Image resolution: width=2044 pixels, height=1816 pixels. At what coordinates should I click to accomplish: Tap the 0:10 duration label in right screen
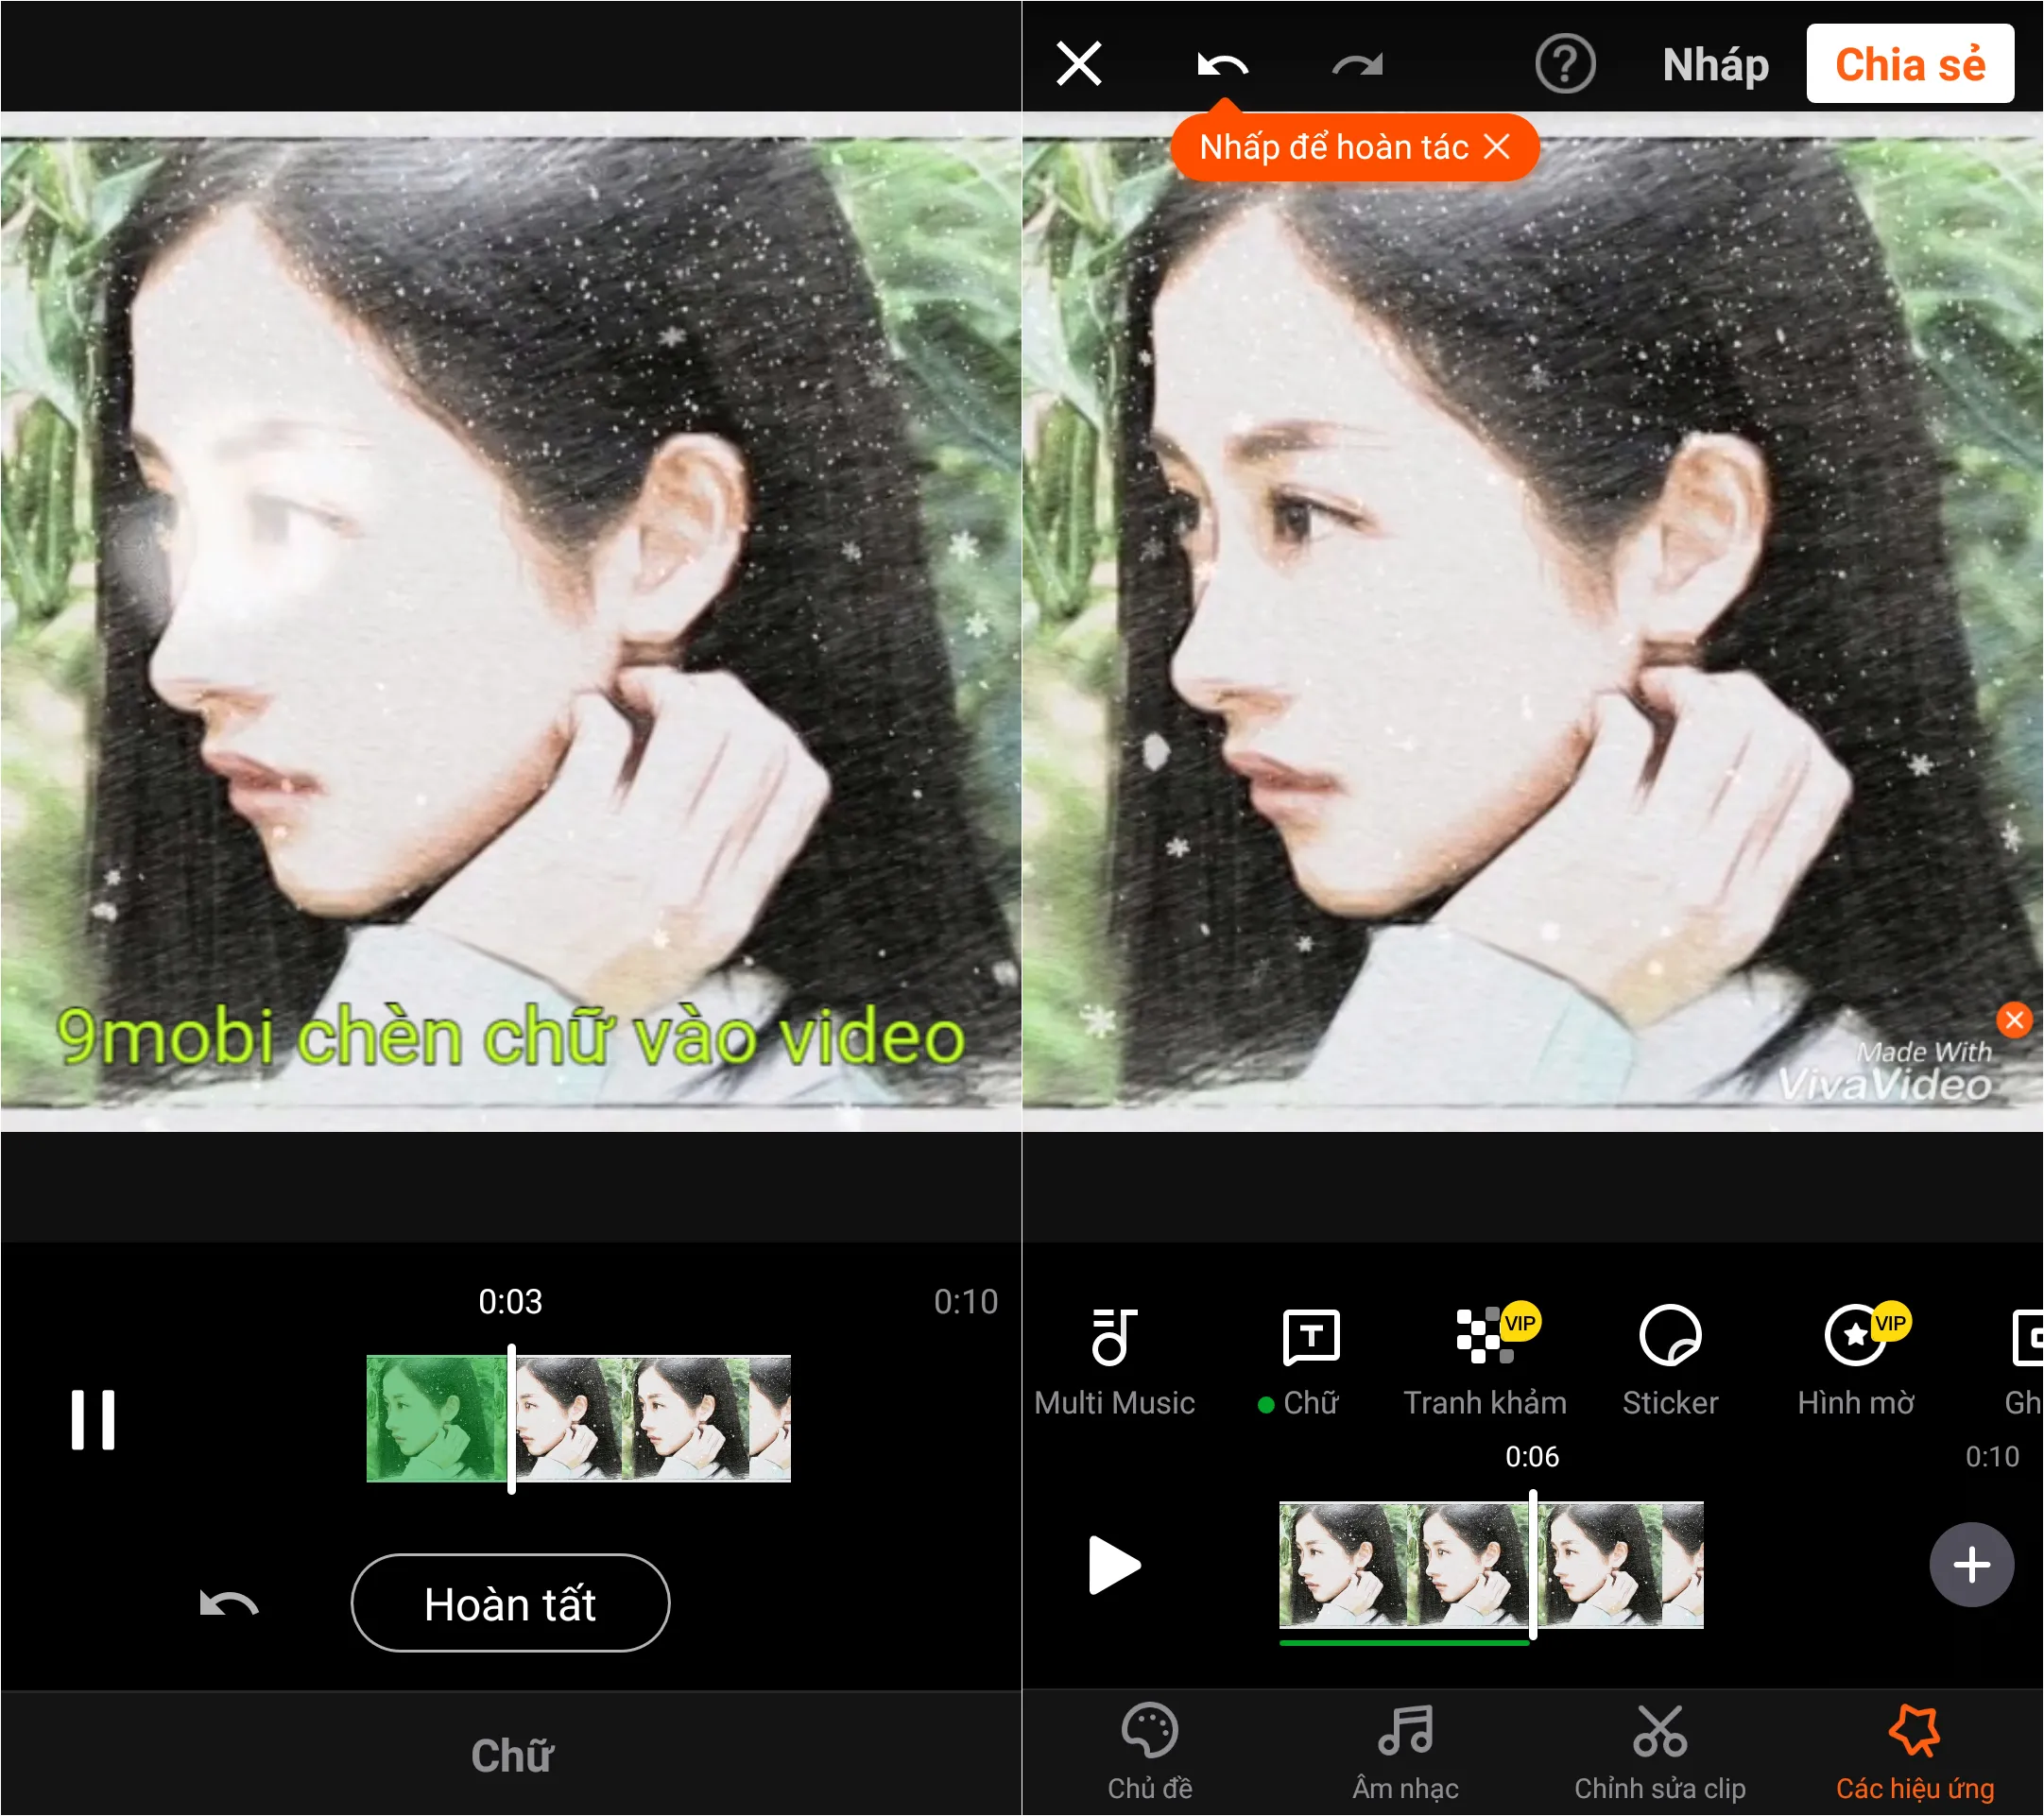click(1991, 1456)
